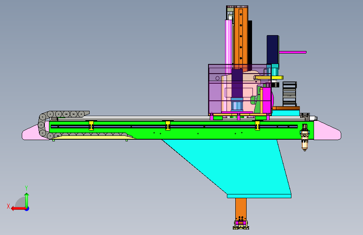Select the blue cylinder inside housing
This screenshot has width=363, height=235.
(237, 105)
